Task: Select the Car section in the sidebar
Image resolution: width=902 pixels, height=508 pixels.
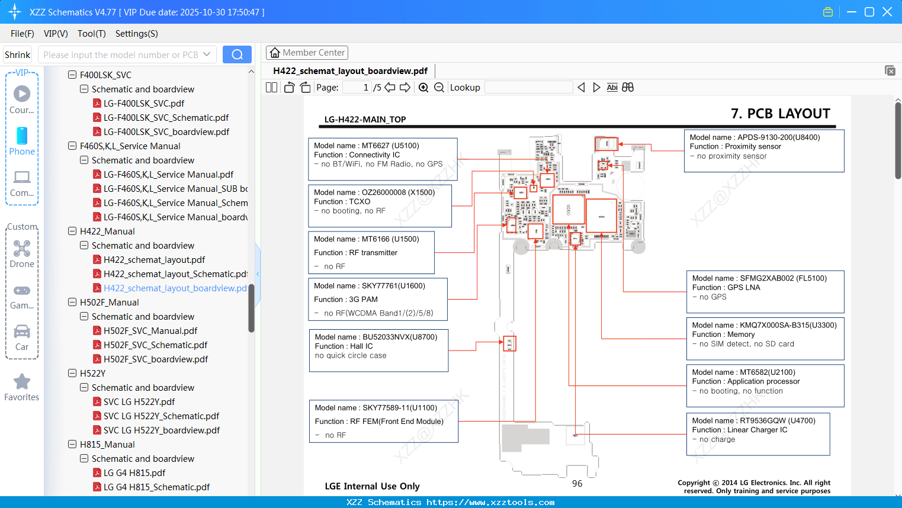Action: (x=22, y=336)
